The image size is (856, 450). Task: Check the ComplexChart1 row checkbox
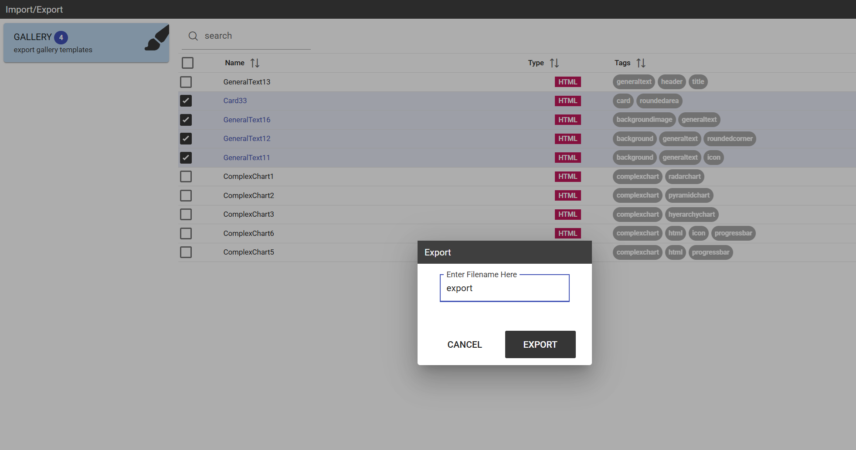pyautogui.click(x=186, y=177)
